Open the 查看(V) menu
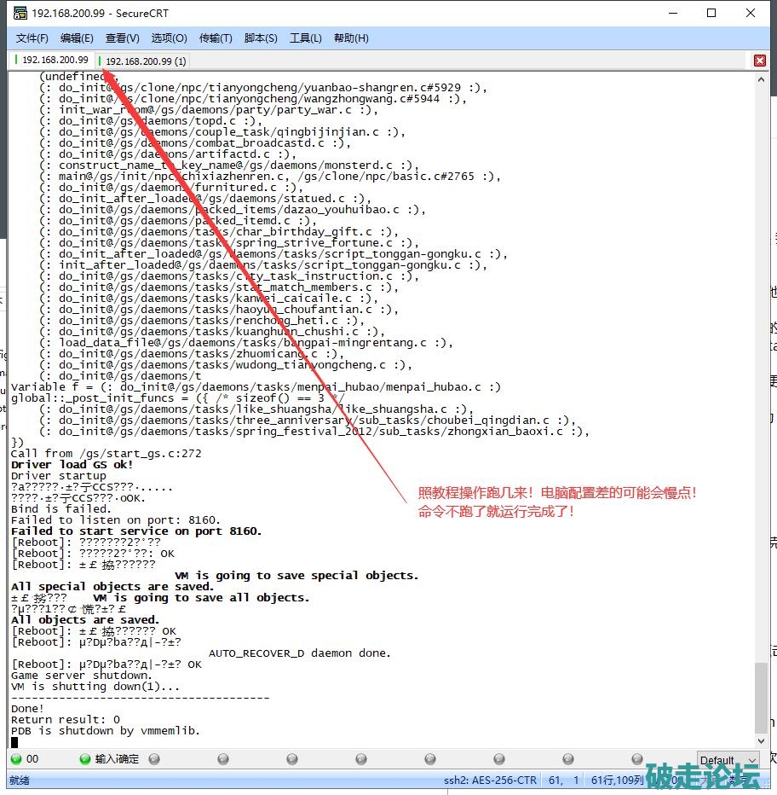 [x=122, y=38]
